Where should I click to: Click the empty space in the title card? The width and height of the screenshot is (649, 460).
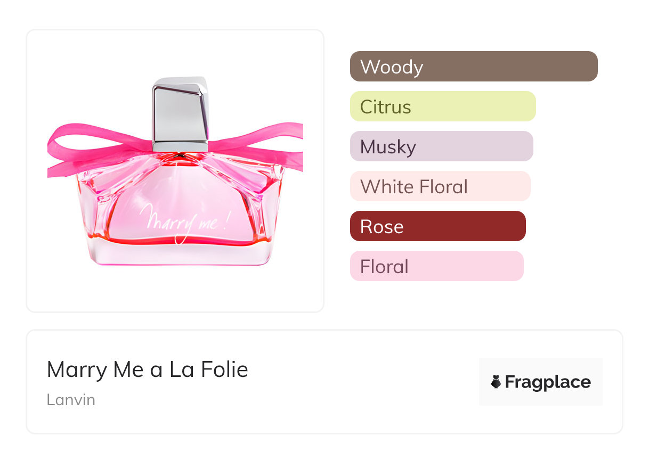click(x=362, y=383)
